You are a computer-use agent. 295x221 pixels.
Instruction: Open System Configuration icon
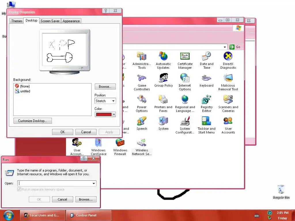(x=185, y=125)
